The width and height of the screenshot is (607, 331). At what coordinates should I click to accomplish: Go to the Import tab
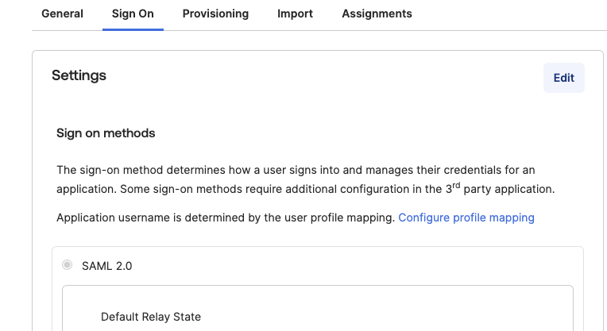tap(295, 14)
